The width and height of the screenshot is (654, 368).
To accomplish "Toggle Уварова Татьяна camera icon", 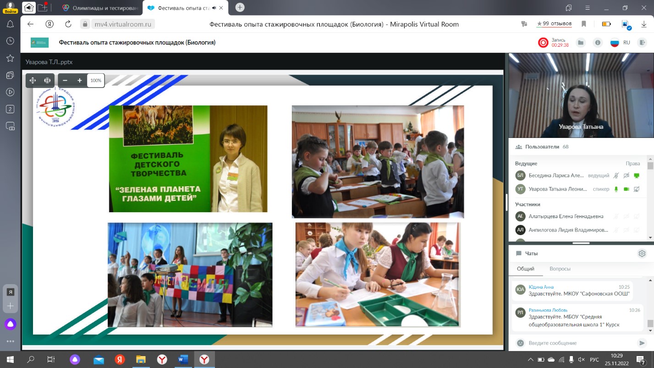I will (626, 189).
